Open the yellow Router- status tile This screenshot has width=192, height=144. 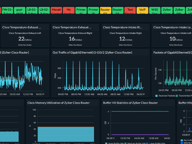106,11
